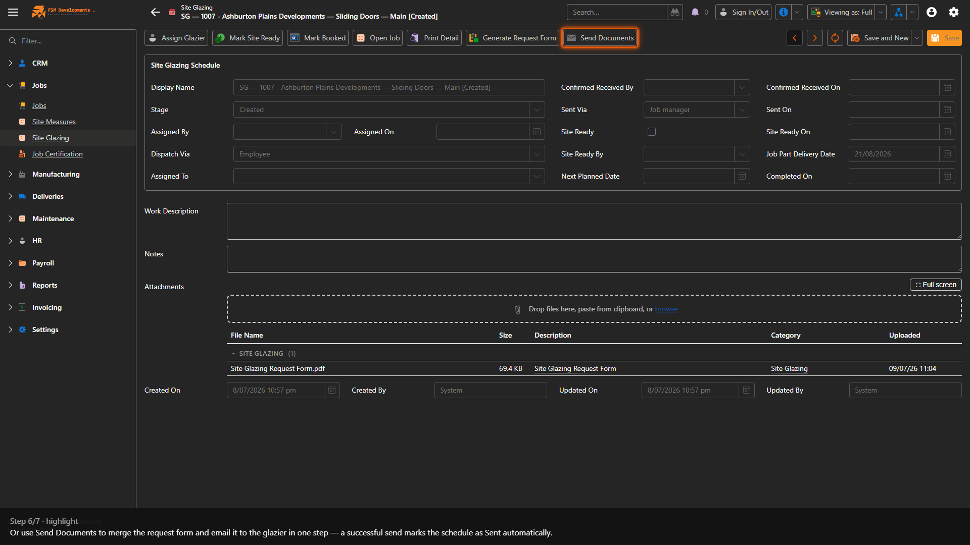970x545 pixels.
Task: Open the Dispatch Via dropdown
Action: point(537,154)
